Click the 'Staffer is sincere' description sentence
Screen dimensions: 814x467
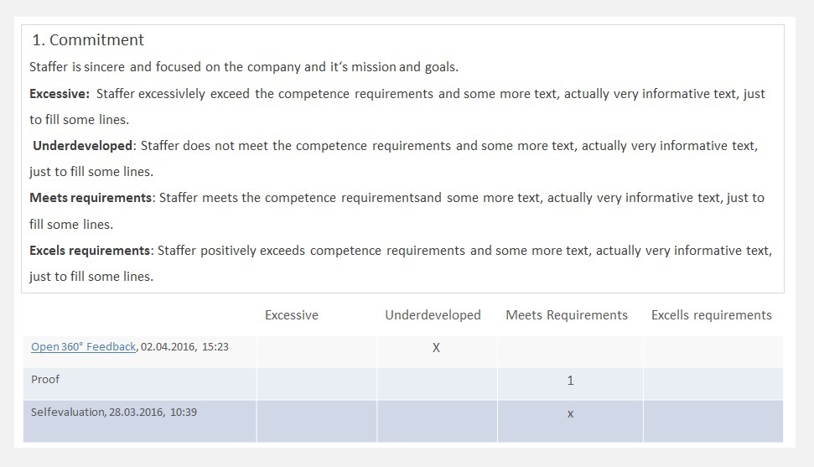coord(243,67)
